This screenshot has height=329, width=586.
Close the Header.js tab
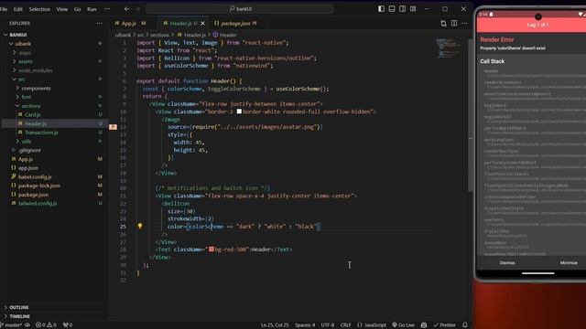[203, 23]
